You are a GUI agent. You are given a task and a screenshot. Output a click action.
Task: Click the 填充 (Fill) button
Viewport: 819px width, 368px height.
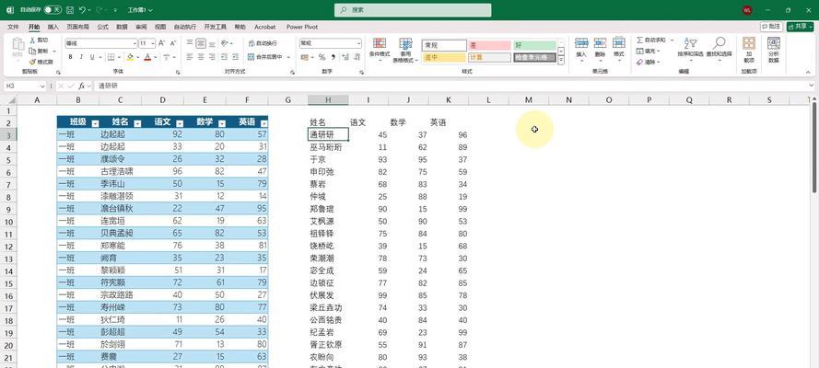(649, 52)
